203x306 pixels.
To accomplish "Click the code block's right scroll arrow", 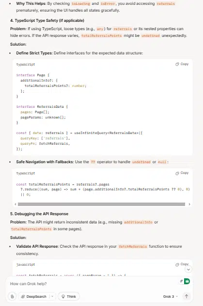I will [x=189, y=204].
